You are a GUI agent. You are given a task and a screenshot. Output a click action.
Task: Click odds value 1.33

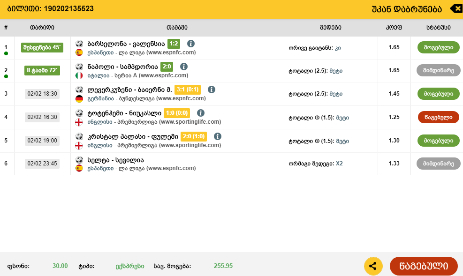(x=394, y=164)
